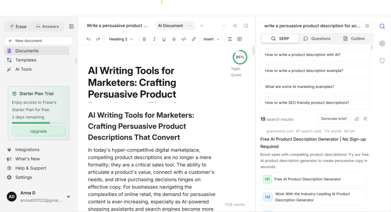The image size is (391, 212).
Task: Select the AI Document tab
Action: coord(171,26)
